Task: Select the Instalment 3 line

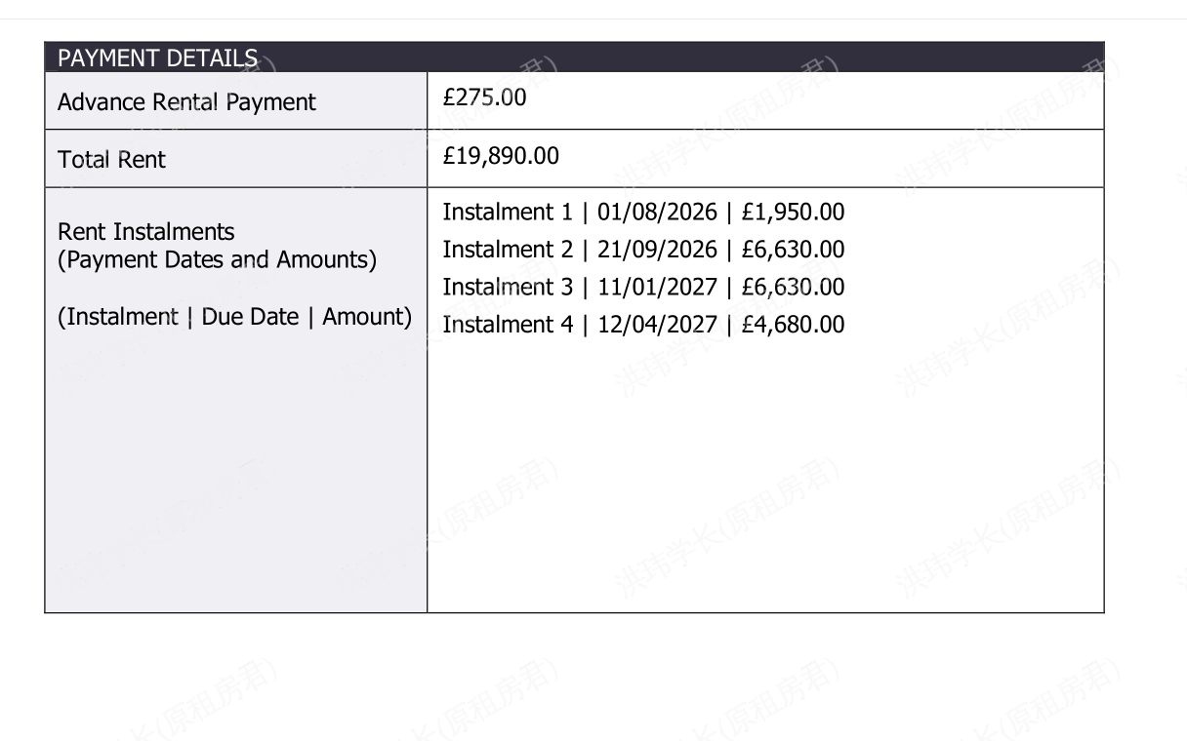Action: pos(643,287)
